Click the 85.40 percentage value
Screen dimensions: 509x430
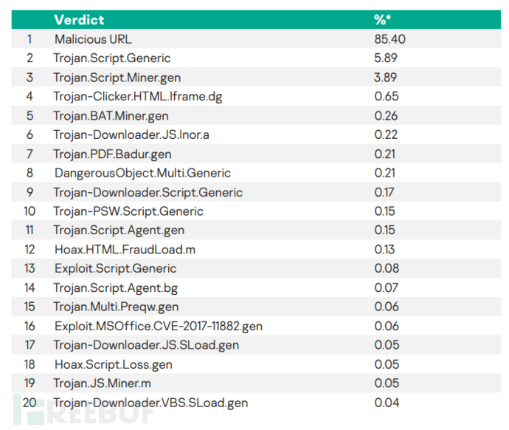click(x=390, y=39)
